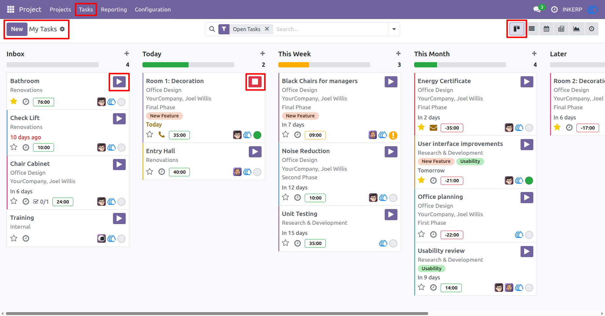Start timer on Black Chairs for managers
The width and height of the screenshot is (605, 316).
(x=391, y=82)
